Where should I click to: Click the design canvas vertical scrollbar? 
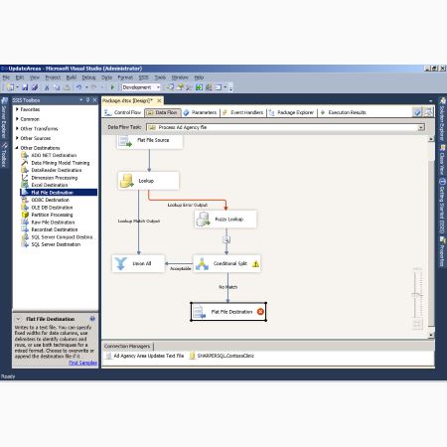431,237
